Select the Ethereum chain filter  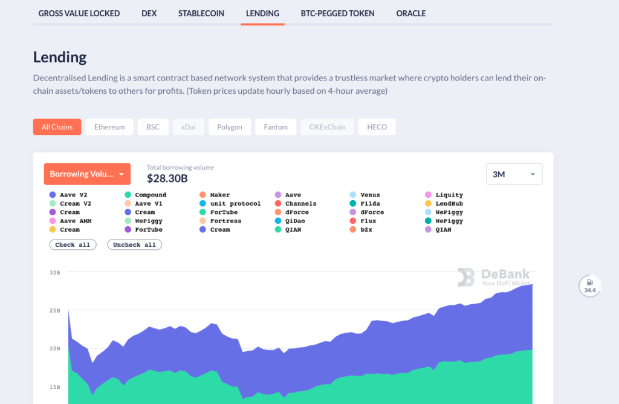coord(109,127)
